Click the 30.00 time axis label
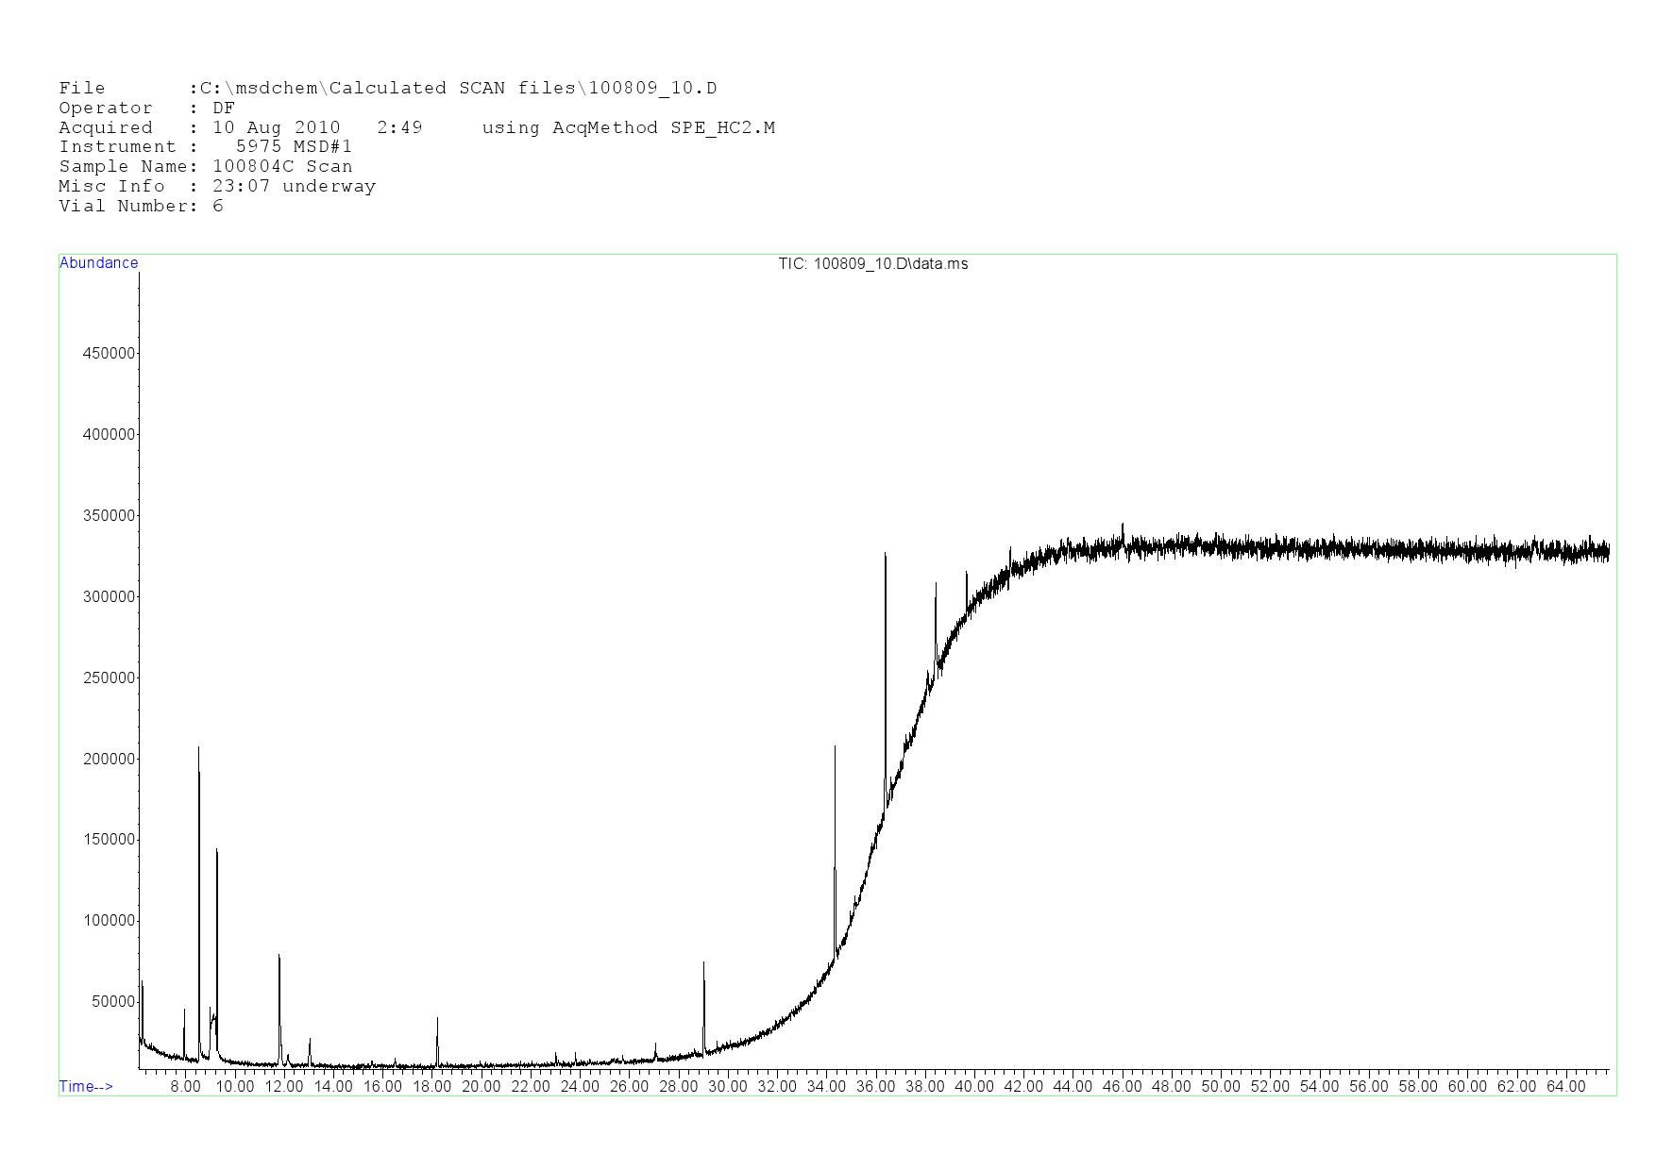The height and width of the screenshot is (1170, 1656). [727, 1087]
